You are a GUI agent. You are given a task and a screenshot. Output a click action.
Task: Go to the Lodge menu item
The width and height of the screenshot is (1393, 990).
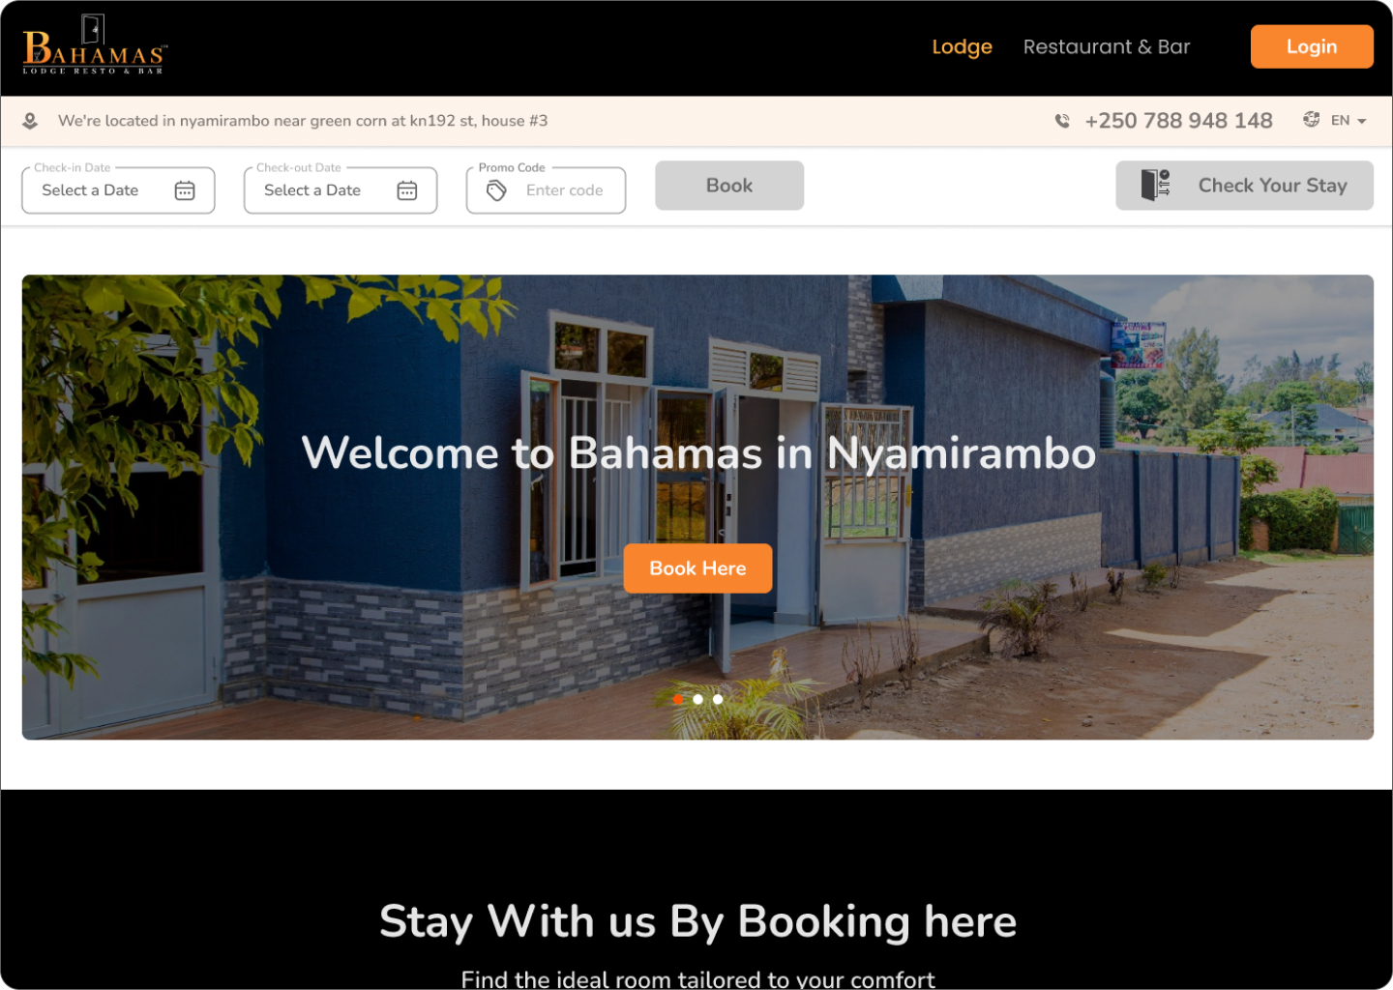[962, 46]
